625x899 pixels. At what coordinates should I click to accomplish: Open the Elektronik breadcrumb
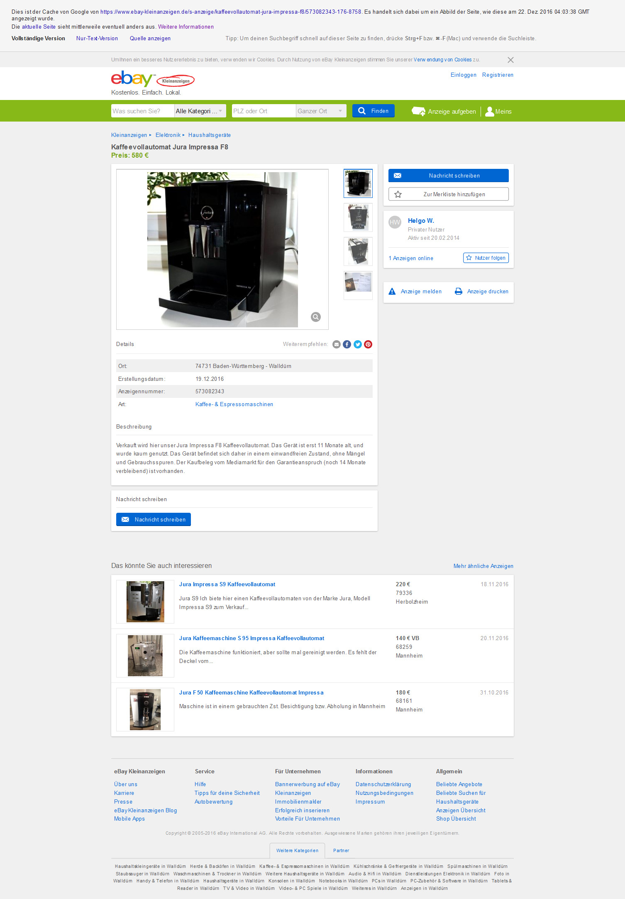click(x=168, y=135)
